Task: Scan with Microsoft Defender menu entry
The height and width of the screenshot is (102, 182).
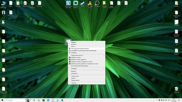Action: pyautogui.click(x=86, y=51)
